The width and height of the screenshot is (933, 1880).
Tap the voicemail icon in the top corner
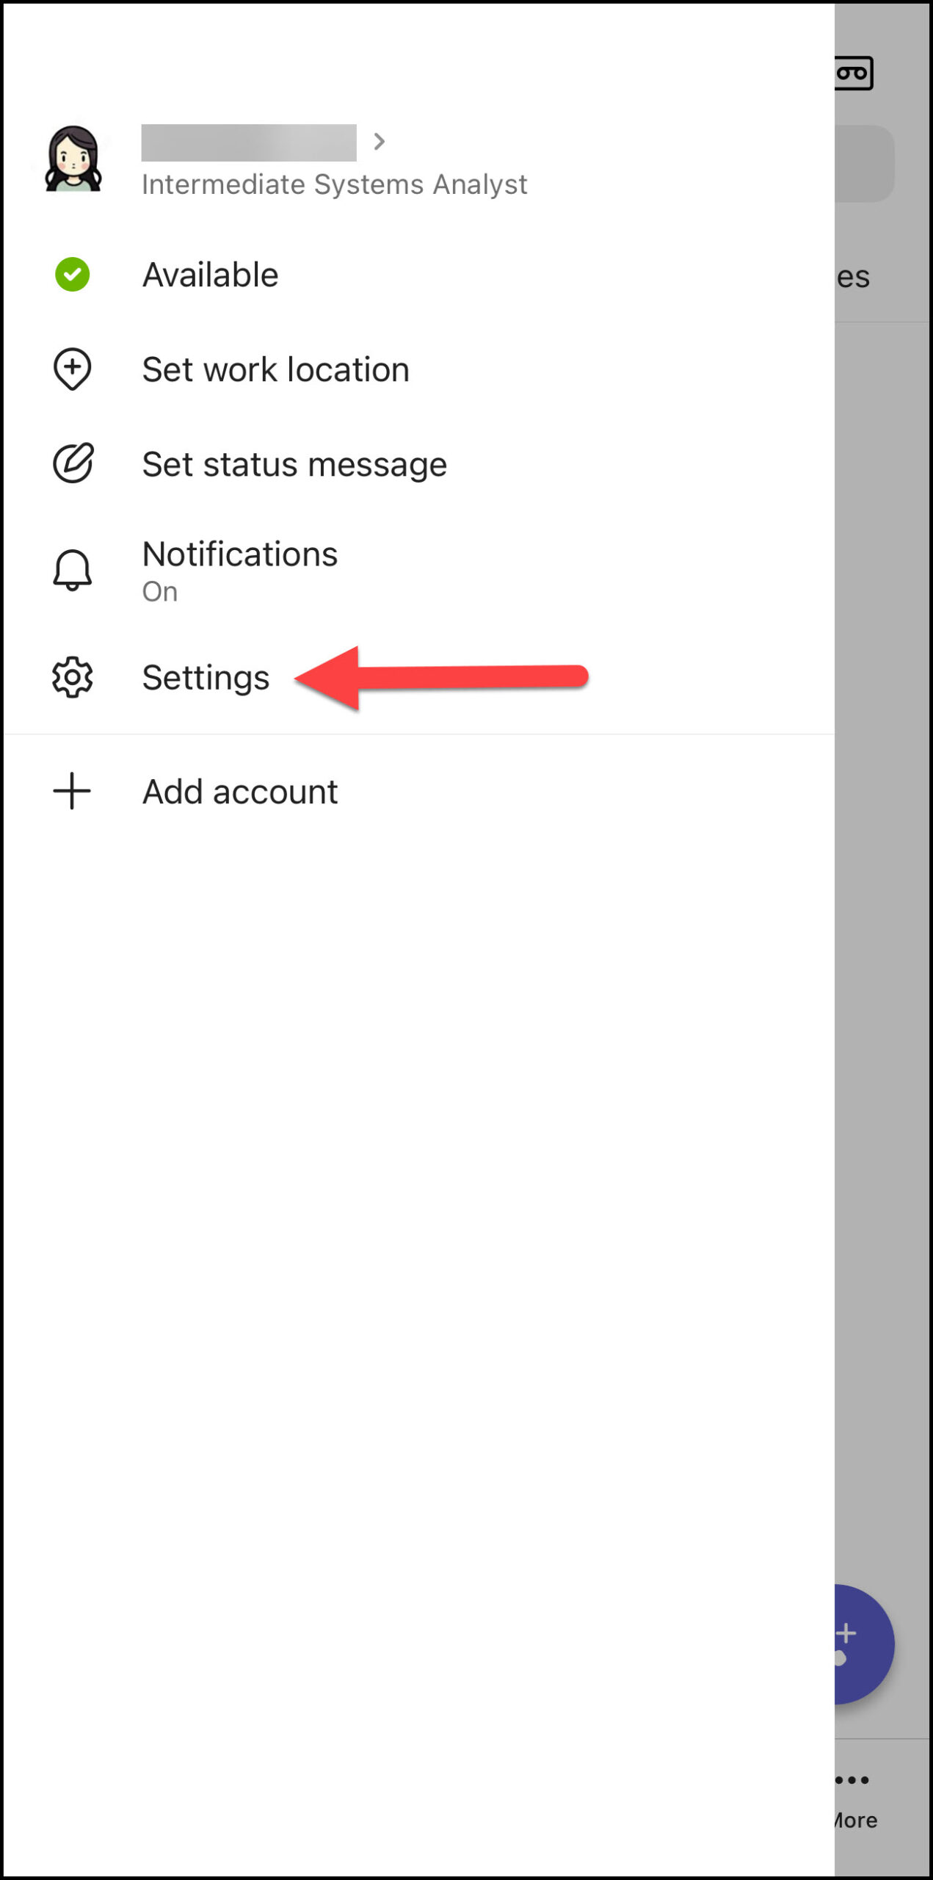coord(854,73)
